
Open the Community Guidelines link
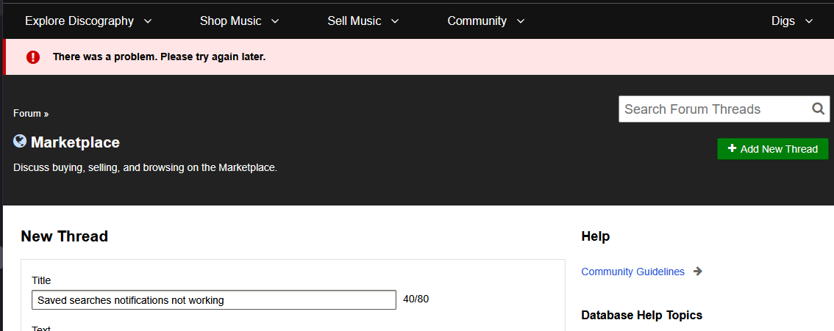coord(632,272)
